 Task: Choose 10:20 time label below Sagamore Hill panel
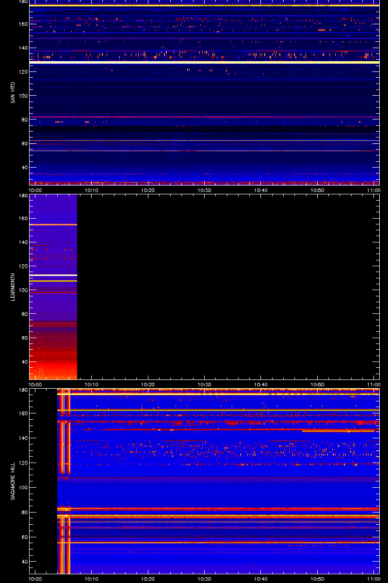(148, 579)
